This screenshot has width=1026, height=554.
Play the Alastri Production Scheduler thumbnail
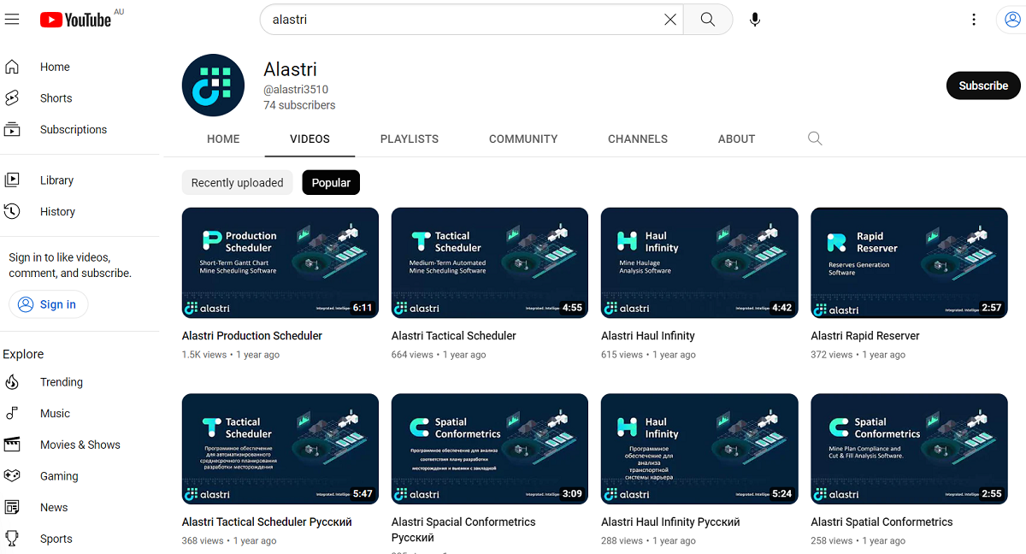pyautogui.click(x=280, y=262)
